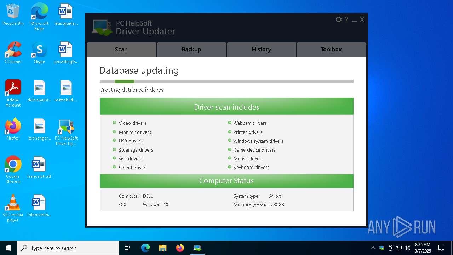Select the exchanger image file

pyautogui.click(x=39, y=130)
